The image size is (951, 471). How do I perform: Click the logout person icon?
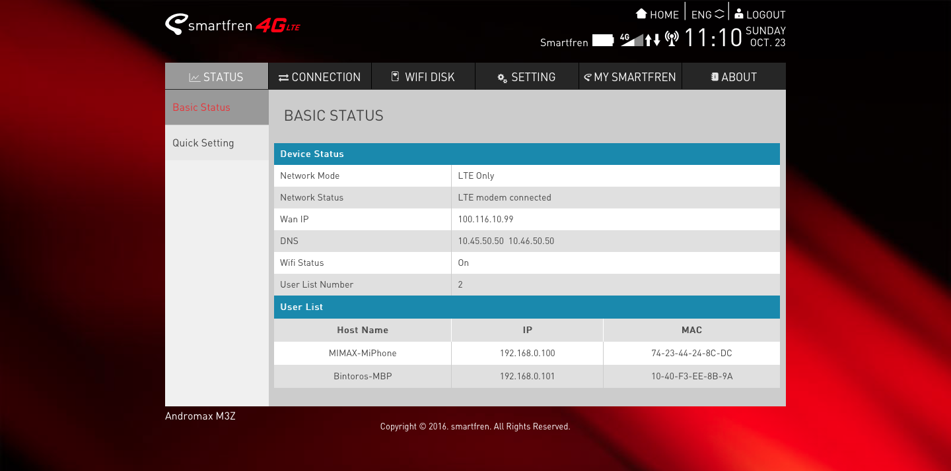point(739,14)
